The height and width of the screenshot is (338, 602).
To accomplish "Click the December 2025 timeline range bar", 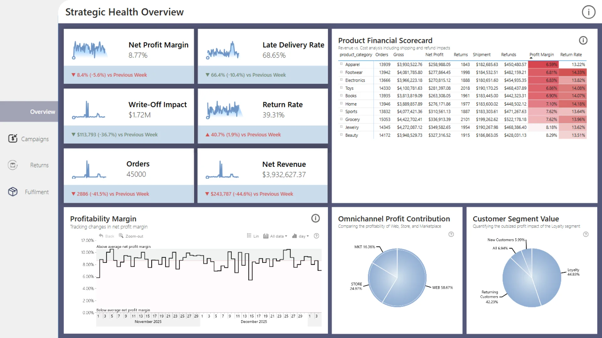I will click(254, 322).
